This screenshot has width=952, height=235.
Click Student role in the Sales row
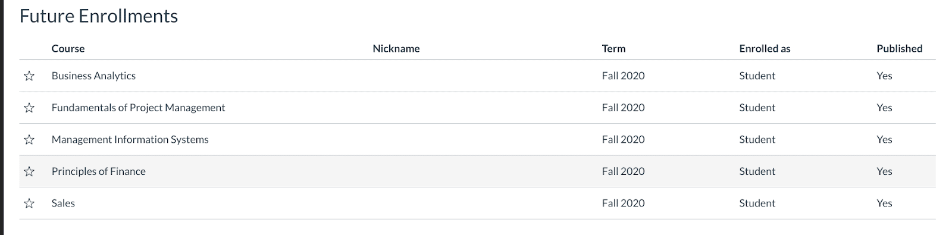[x=757, y=203]
